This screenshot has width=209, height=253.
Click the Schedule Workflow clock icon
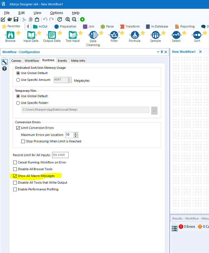coord(60,19)
